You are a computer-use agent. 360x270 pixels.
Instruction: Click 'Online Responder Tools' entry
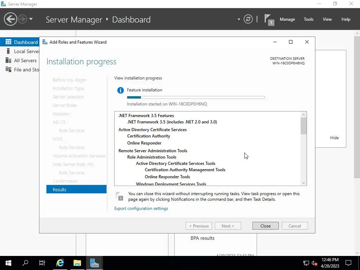click(x=167, y=177)
